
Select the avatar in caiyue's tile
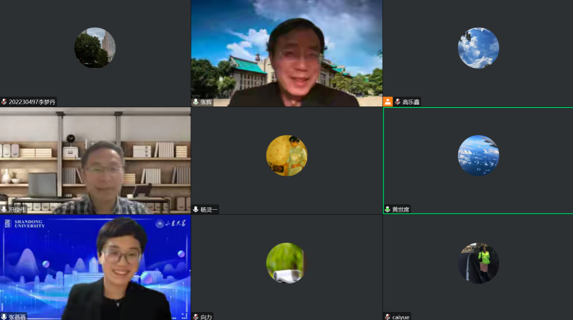coord(478,263)
